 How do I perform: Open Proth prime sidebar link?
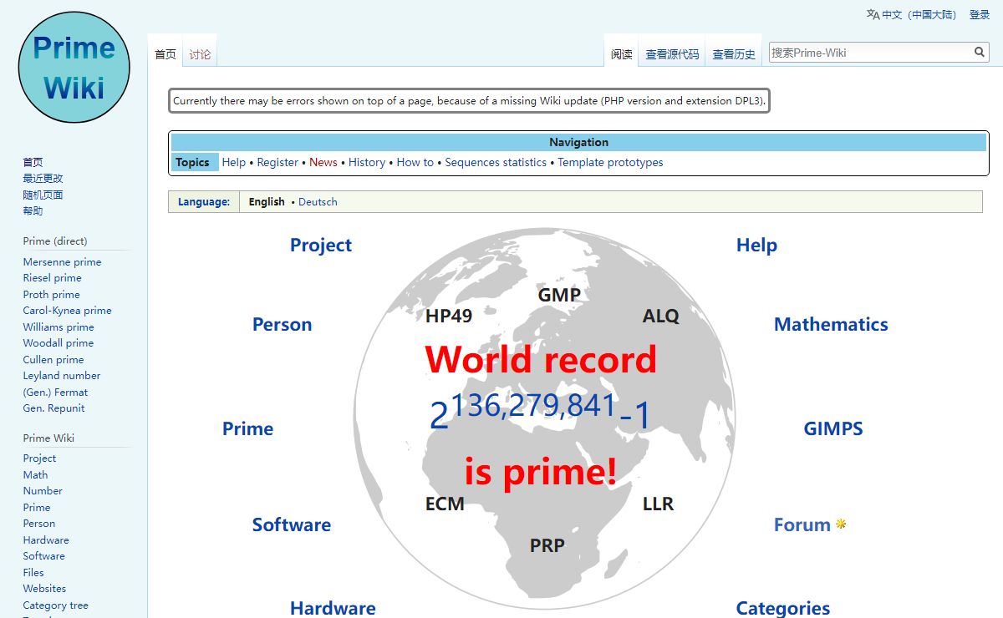51,295
